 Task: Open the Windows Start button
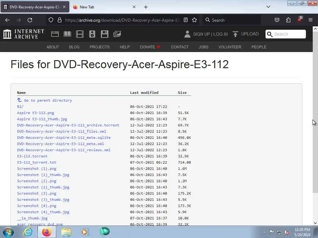[x=8, y=232]
